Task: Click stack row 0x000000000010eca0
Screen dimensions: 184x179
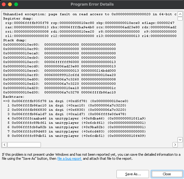Action: (59, 53)
